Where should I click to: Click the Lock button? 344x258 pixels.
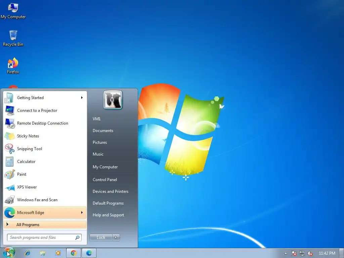tap(101, 238)
